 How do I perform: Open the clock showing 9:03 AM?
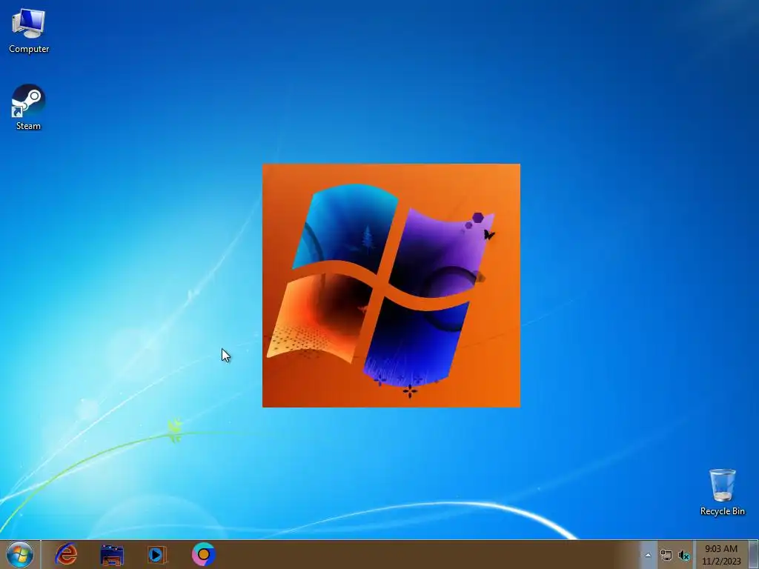coord(721,555)
